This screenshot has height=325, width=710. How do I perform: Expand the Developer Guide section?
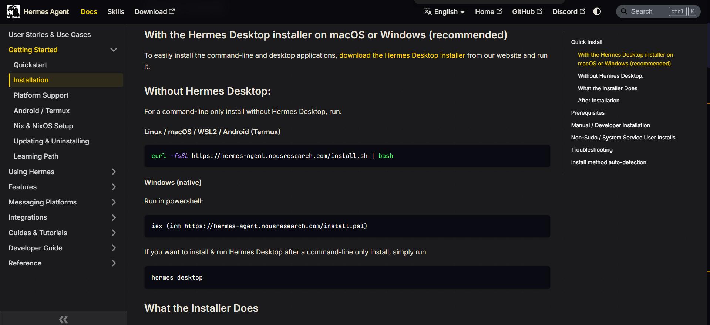coord(62,248)
